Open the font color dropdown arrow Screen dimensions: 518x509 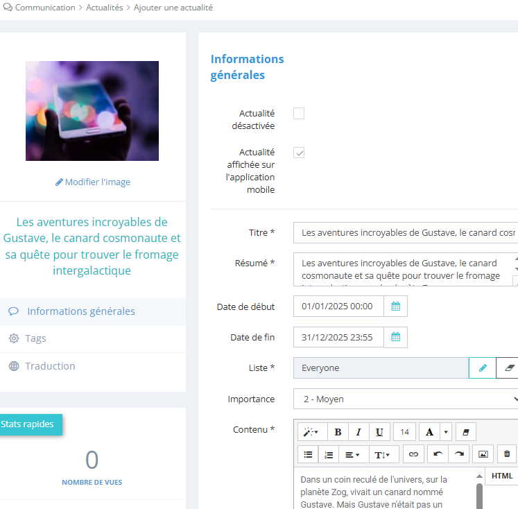[x=445, y=432]
